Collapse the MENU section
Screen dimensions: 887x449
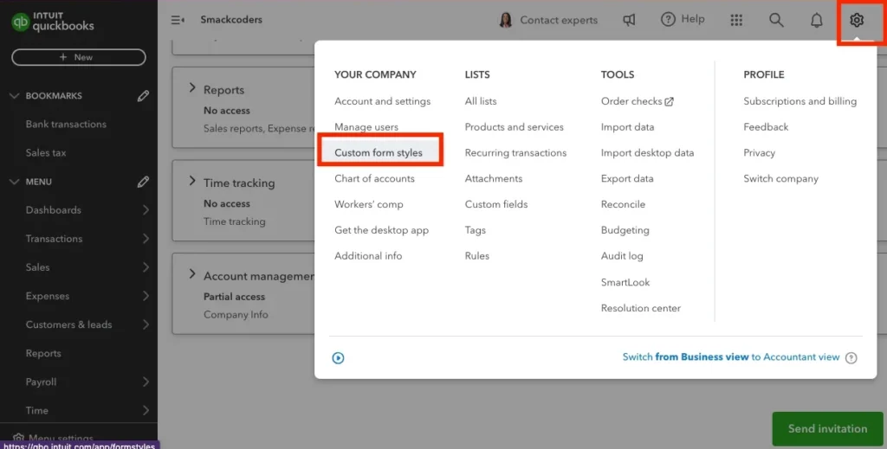[14, 182]
